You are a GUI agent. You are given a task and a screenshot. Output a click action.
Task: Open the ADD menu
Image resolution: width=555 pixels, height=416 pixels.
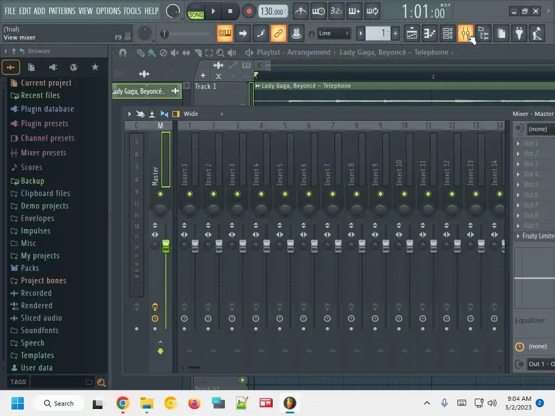(39, 11)
